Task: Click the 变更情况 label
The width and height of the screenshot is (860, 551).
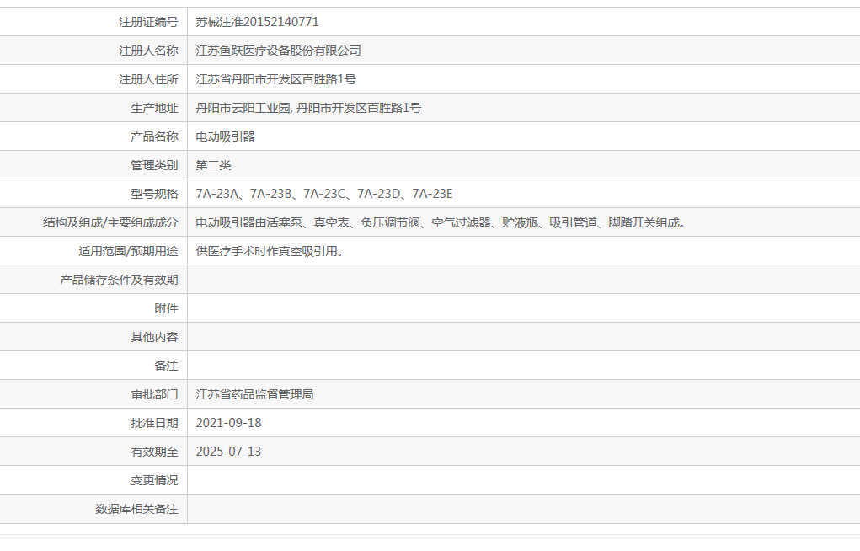Action: pyautogui.click(x=155, y=479)
